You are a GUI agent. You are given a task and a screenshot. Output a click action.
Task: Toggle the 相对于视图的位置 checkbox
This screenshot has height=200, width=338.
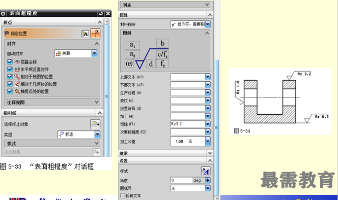click(x=10, y=77)
